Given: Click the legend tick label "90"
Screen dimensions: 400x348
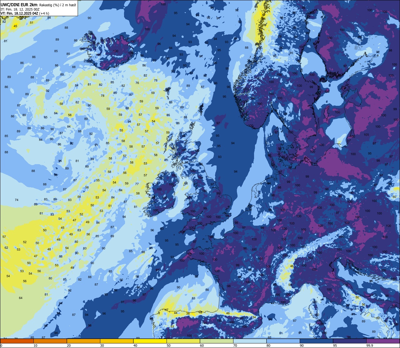Looking at the screenshot, I should [x=302, y=346].
